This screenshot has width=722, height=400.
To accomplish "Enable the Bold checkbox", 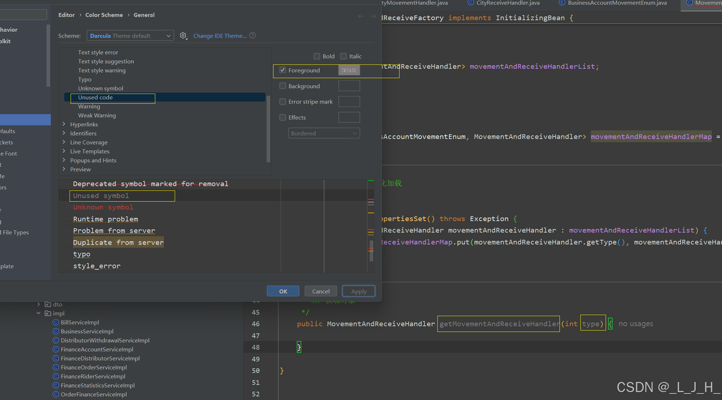I will tap(317, 56).
